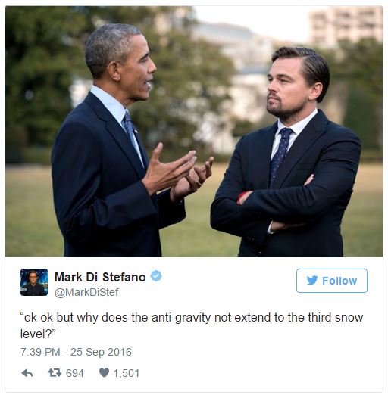Like the tweet with the heart icon
Image resolution: width=388 pixels, height=398 pixels.
click(x=104, y=372)
